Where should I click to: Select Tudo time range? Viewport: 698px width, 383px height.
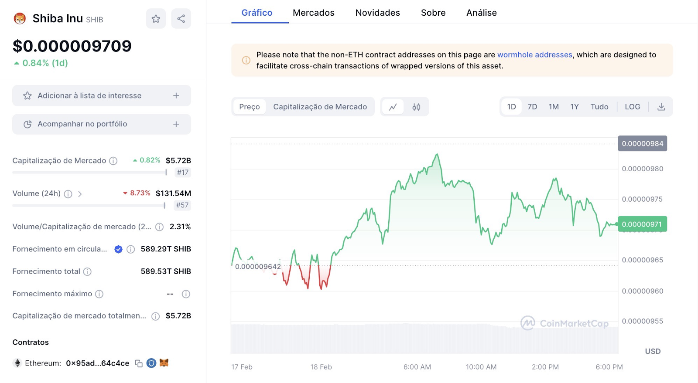click(599, 107)
